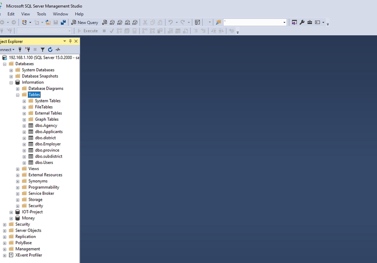377x263 pixels.
Task: Select the Graph Tables folder
Action: point(47,119)
